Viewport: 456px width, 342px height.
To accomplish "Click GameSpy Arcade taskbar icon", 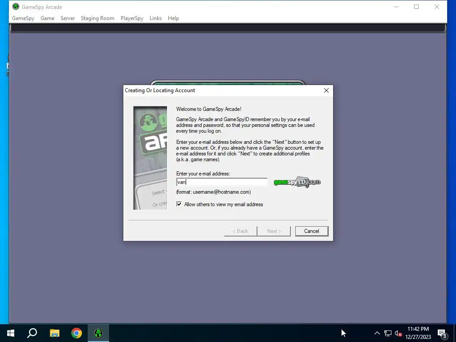I will (98, 333).
